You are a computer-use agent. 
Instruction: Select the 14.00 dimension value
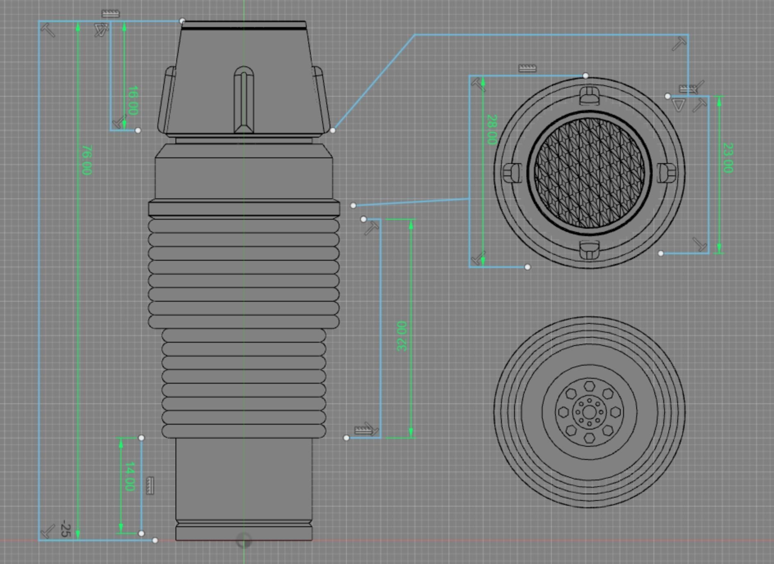[x=130, y=476]
